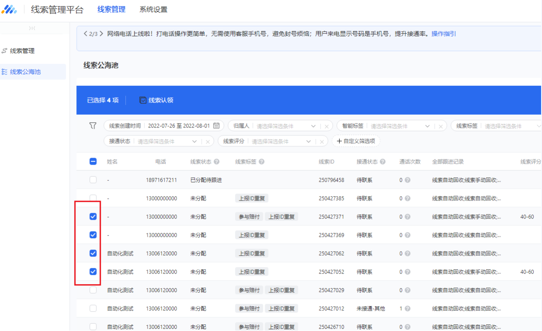Open the 智能标签 filter dropdown
542x331 pixels.
[427, 125]
